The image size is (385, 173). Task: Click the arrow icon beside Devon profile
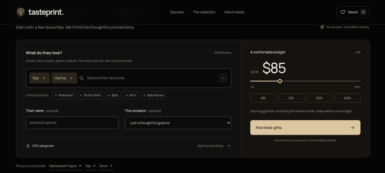[x=111, y=166]
